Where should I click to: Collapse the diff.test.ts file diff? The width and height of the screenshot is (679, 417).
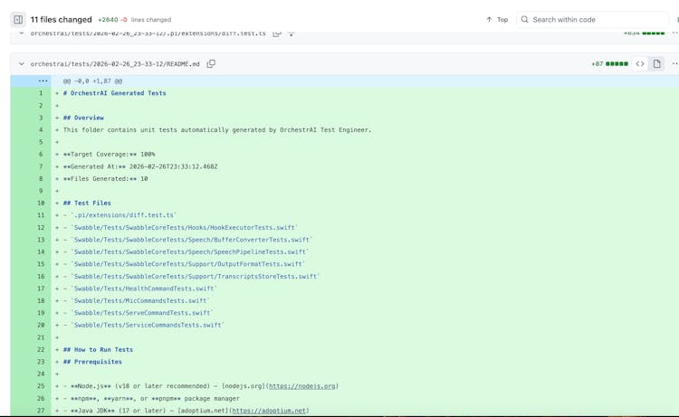click(21, 33)
